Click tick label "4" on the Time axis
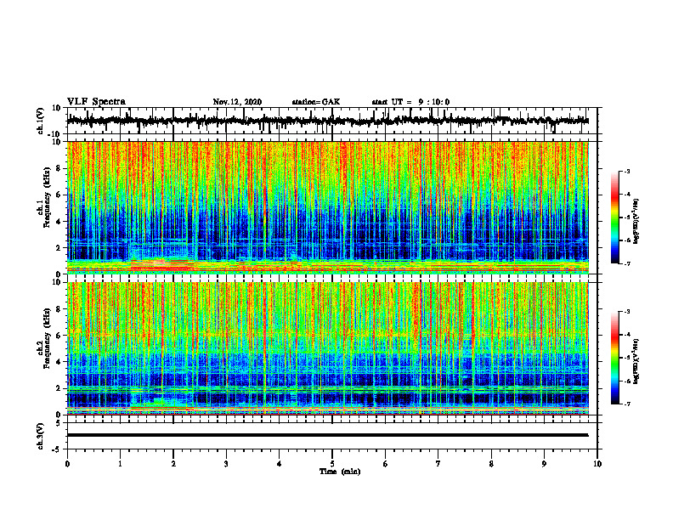This screenshot has height=520, width=673. pos(280,464)
